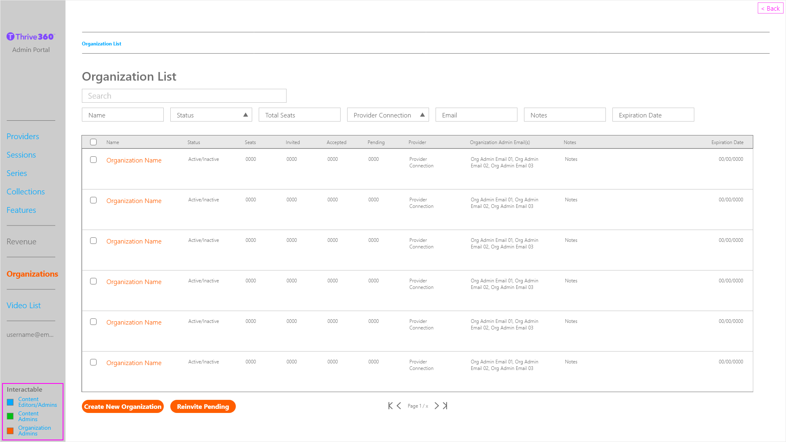Click the Back link at top right
The image size is (786, 442).
[770, 8]
